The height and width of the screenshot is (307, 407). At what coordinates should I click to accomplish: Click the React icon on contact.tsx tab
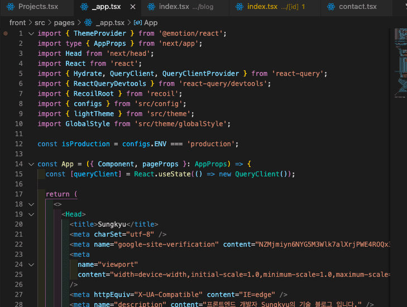[x=331, y=7]
